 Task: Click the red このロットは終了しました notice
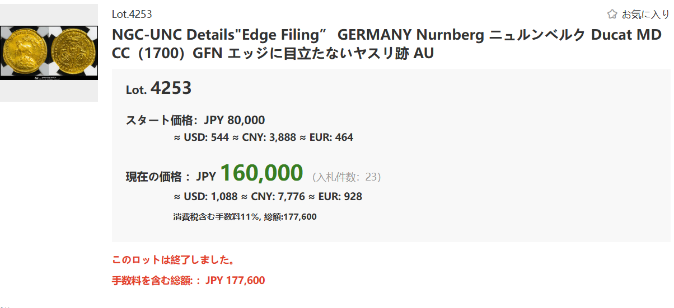pyautogui.click(x=173, y=260)
